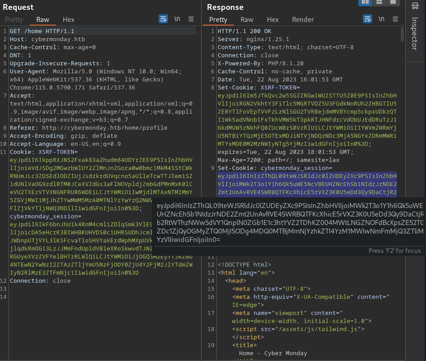The image size is (426, 361).
Task: Click 'Set-Cookie: cybermonday_session=' response line
Action: pyautogui.click(x=275, y=168)
